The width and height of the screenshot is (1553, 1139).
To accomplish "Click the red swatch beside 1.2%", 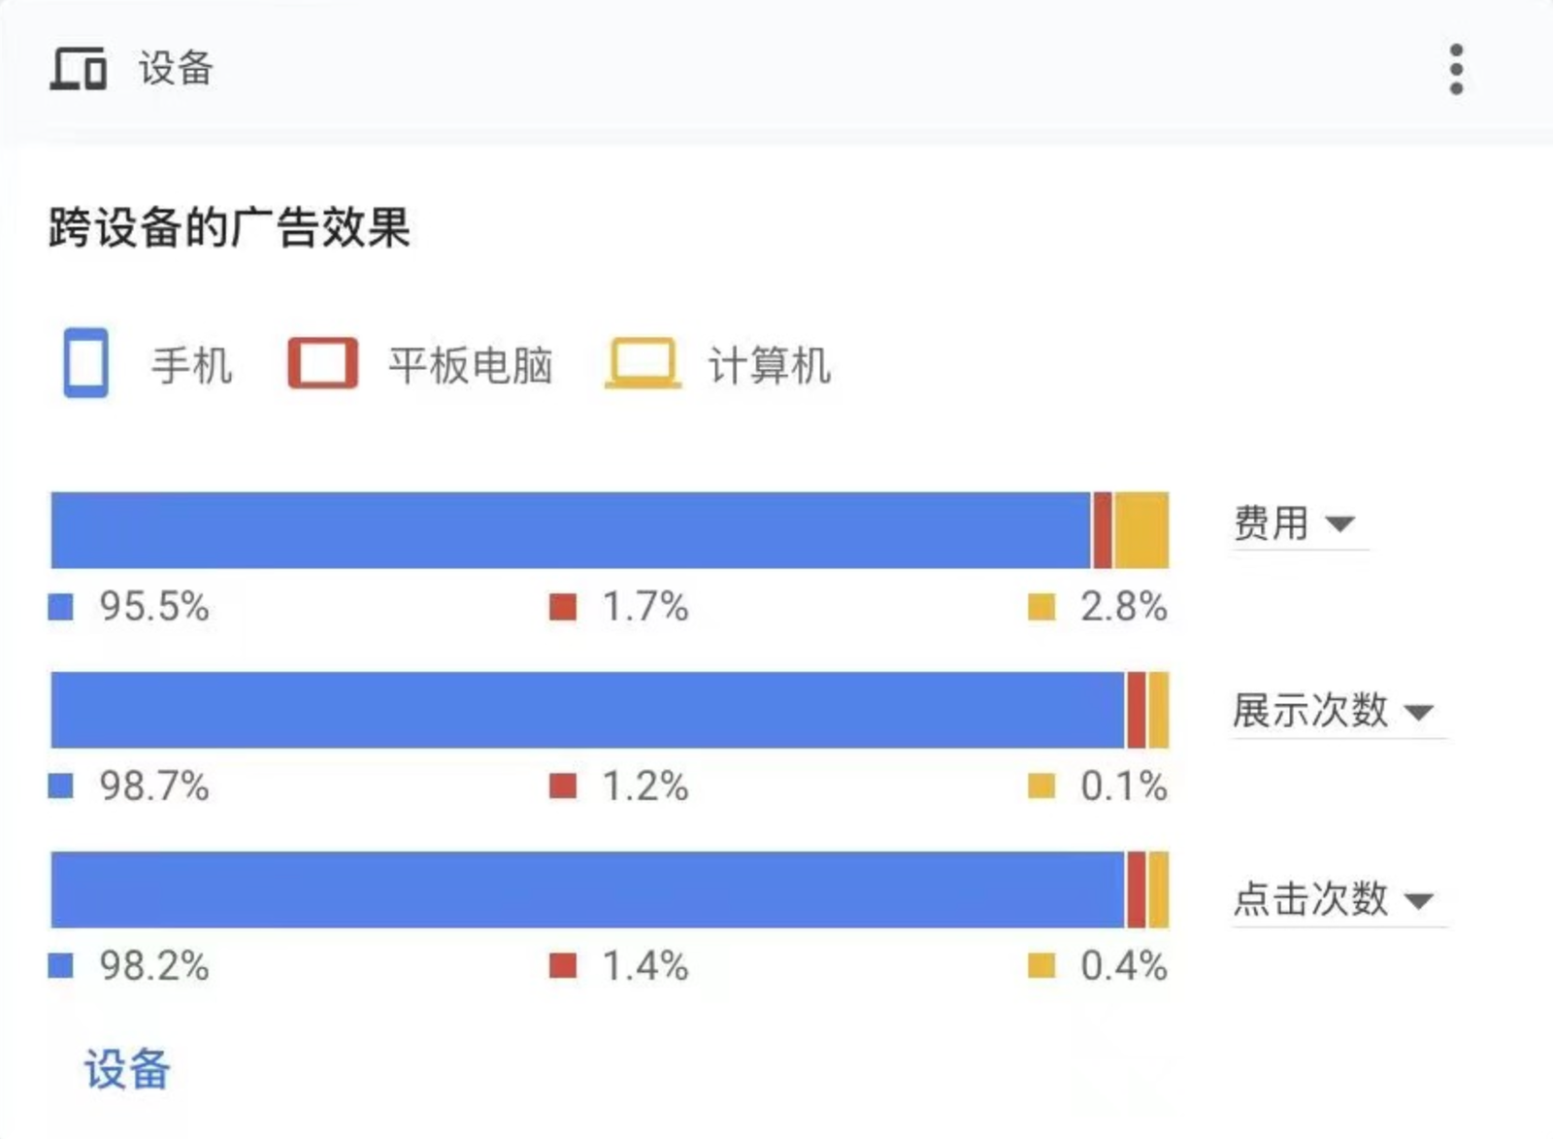I will (563, 786).
